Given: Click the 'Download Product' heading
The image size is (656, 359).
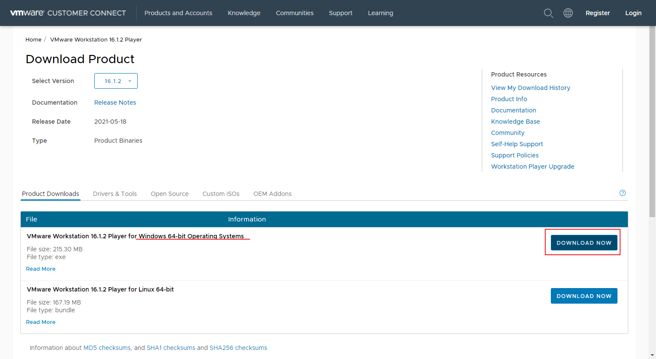Looking at the screenshot, I should 80,59.
